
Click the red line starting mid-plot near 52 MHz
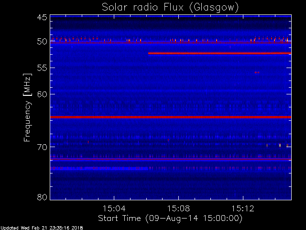click(219, 53)
